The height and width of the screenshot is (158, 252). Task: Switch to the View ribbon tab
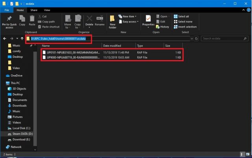(47, 9)
